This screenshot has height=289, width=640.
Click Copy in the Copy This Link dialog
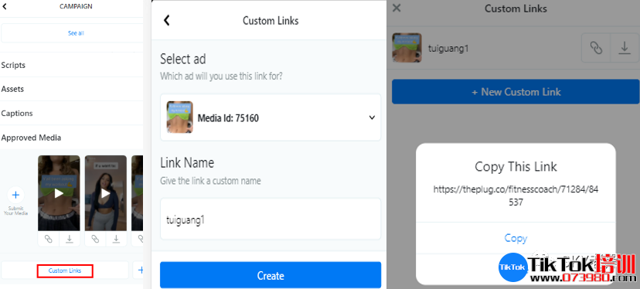point(516,238)
